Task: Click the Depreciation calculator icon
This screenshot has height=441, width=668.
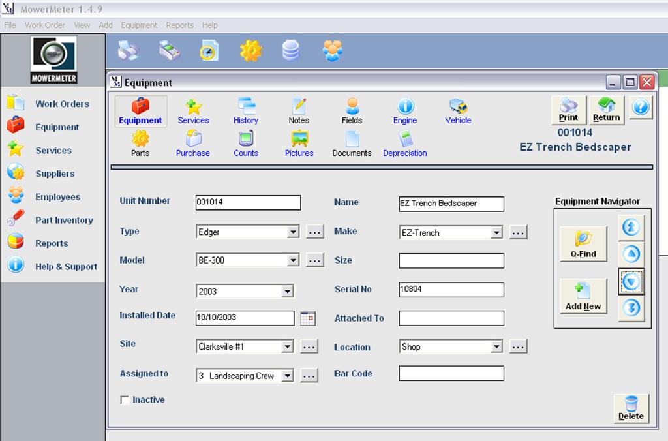Action: 405,143
